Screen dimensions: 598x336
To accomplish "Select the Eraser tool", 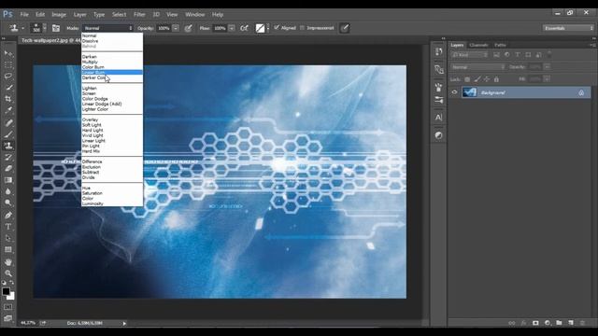I will click(x=8, y=168).
